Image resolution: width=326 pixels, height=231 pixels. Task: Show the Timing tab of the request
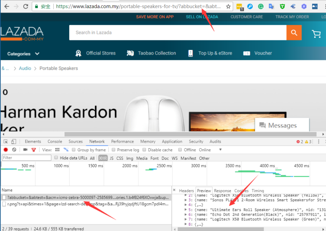pos(258,191)
